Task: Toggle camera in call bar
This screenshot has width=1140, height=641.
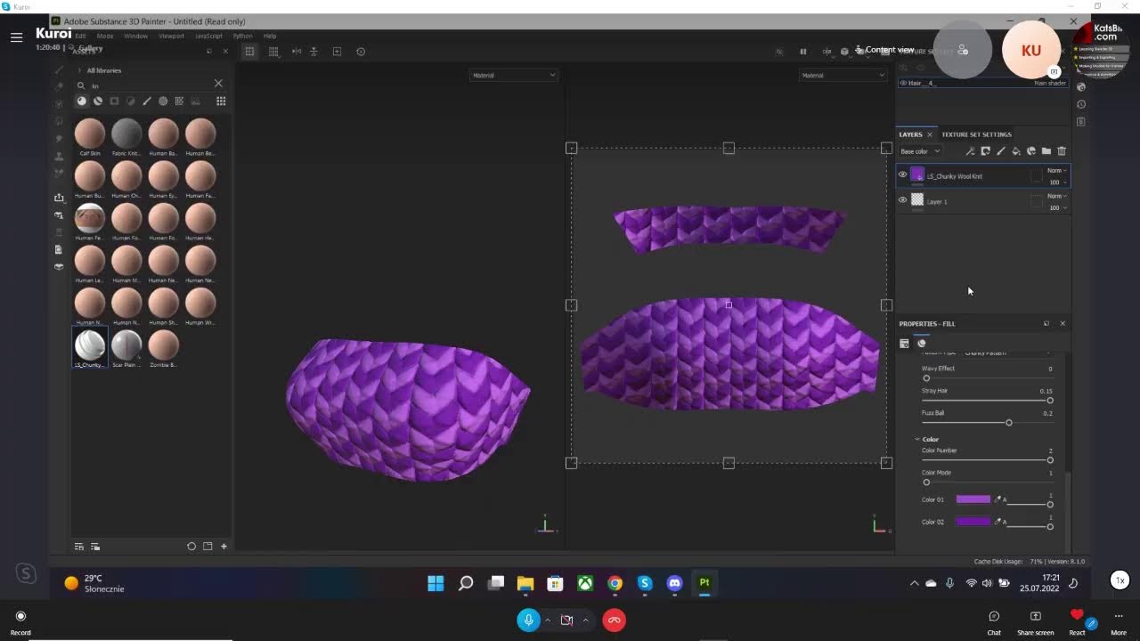Action: 566,620
